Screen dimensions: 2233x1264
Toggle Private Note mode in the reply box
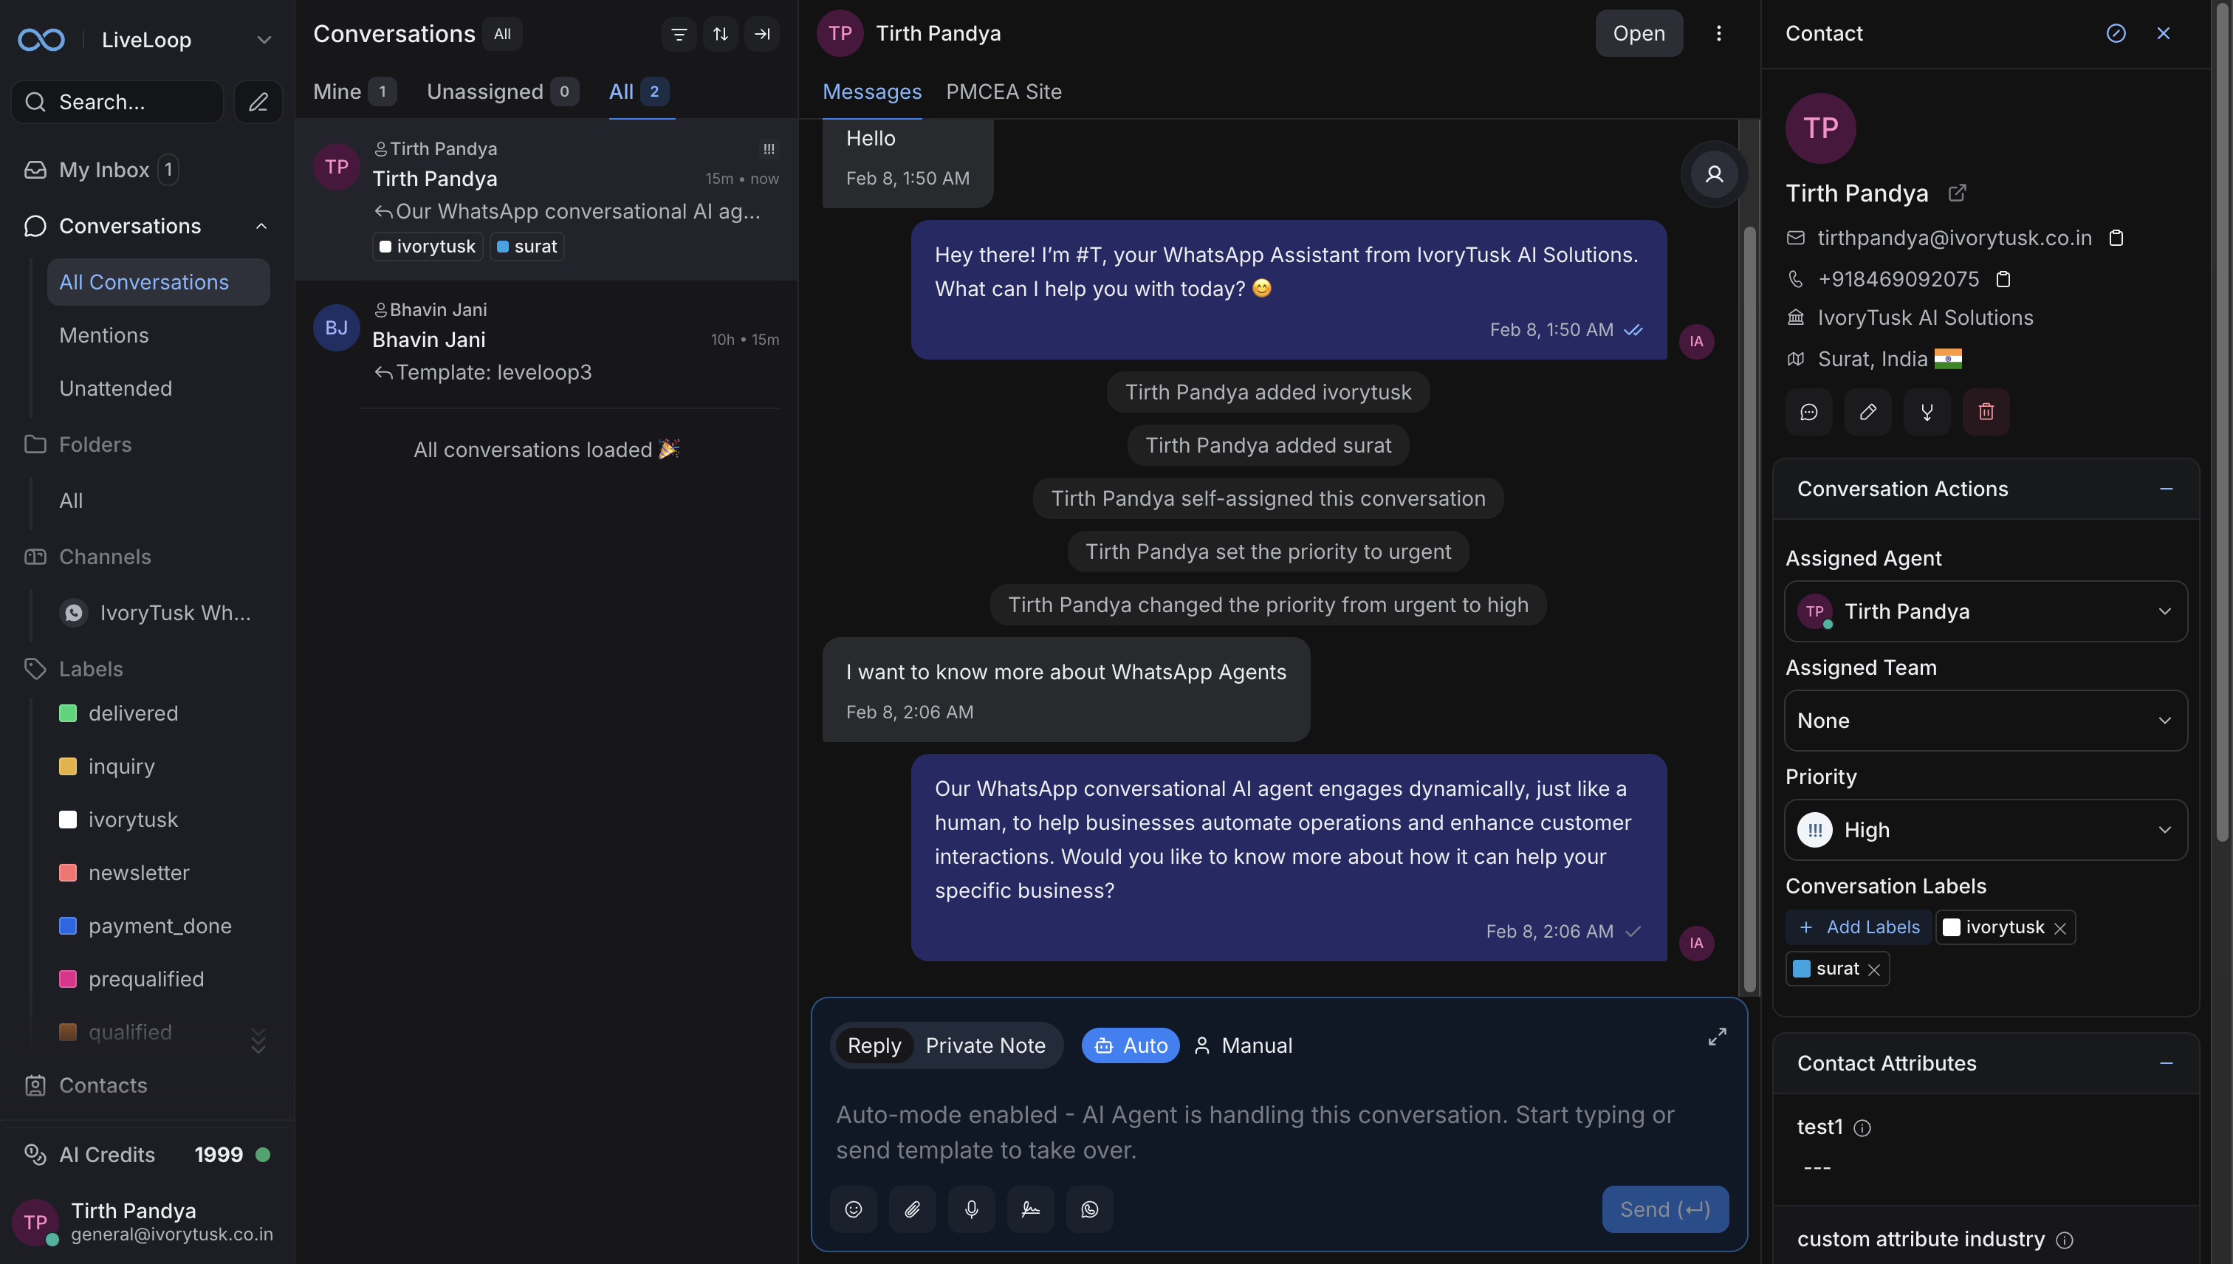[984, 1045]
